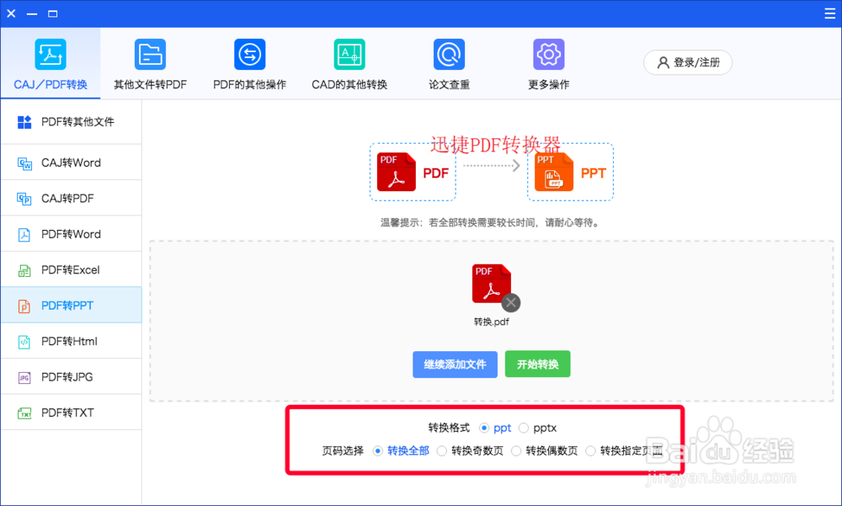
Task: Click the 温馨提示 hint text
Action: pos(491,222)
